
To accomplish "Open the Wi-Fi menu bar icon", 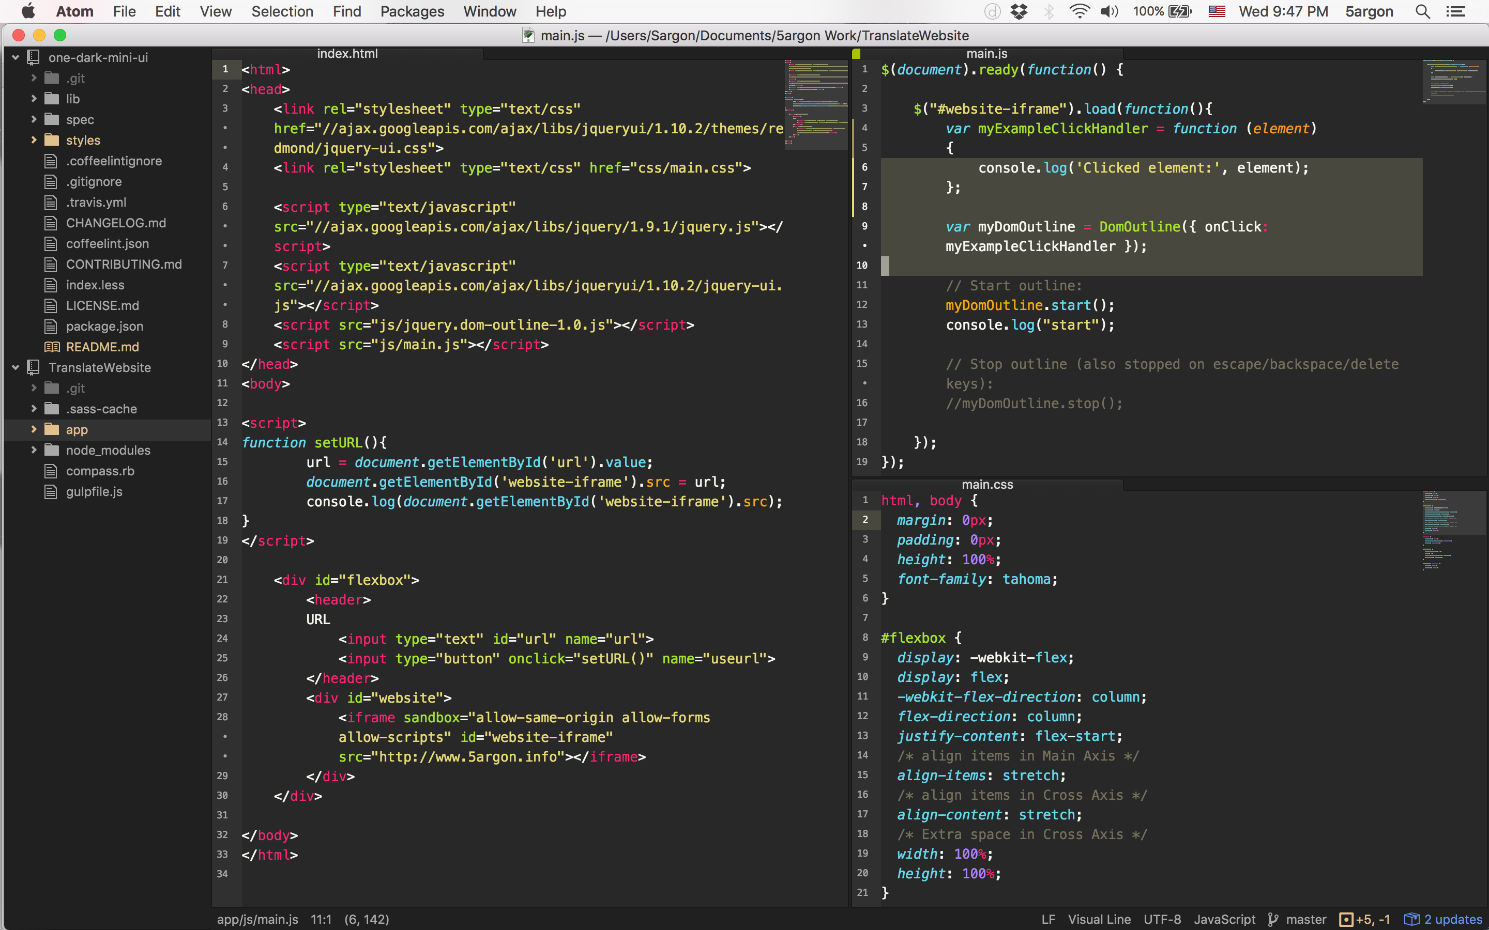I will [1079, 12].
